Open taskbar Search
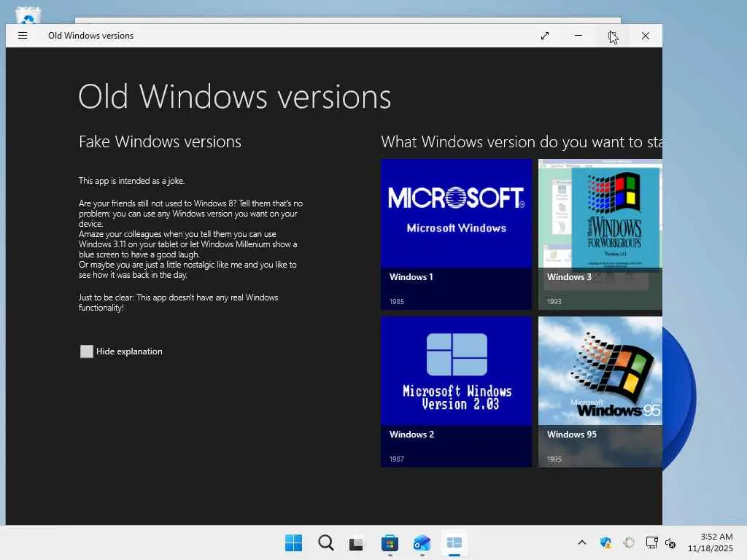This screenshot has height=560, width=747. [326, 542]
